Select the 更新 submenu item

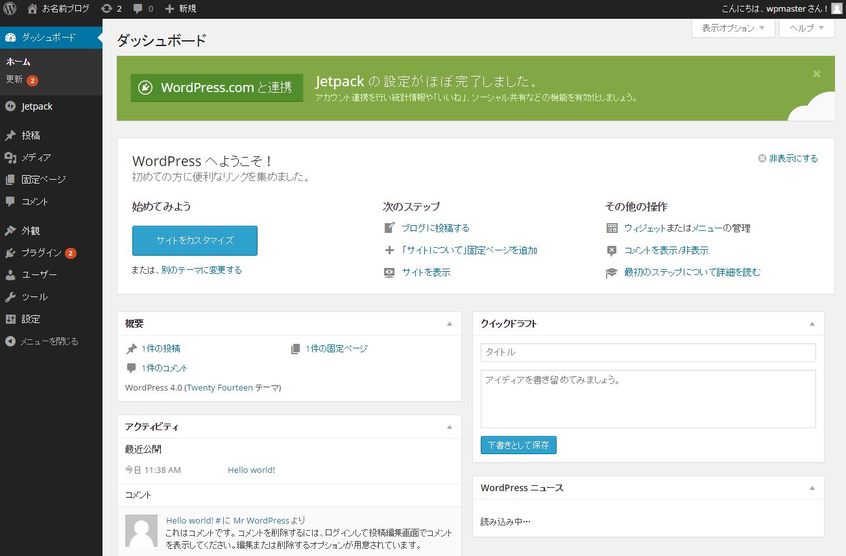[22, 80]
